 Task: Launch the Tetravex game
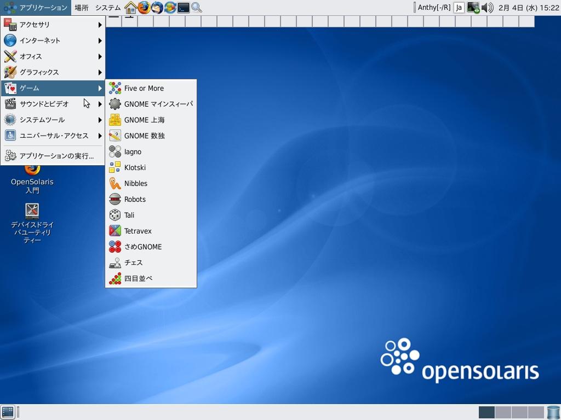tap(138, 231)
